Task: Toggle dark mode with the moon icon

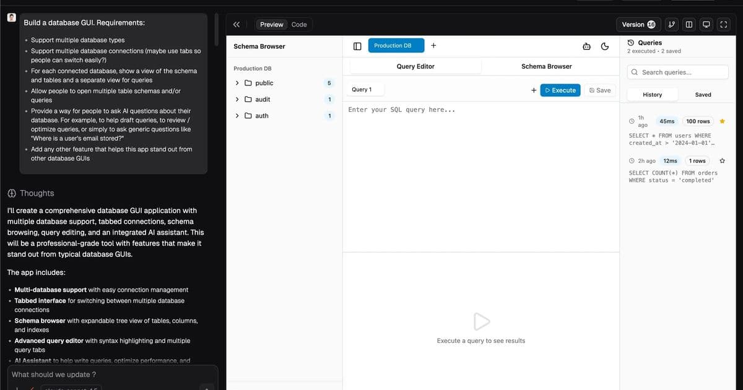Action: coord(605,46)
